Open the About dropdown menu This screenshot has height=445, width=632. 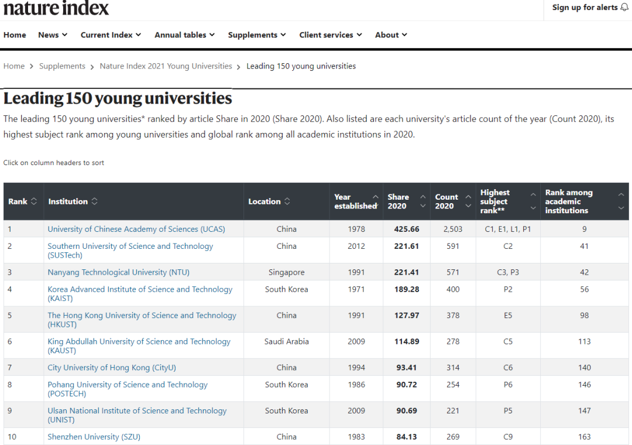391,35
